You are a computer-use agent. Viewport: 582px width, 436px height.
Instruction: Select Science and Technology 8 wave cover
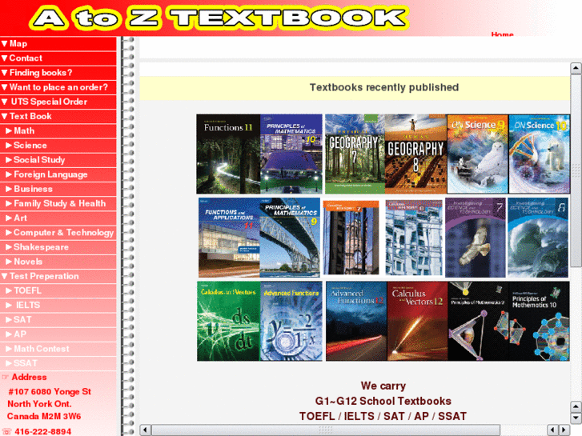pos(538,238)
